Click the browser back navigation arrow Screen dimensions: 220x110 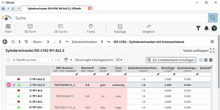coord(3,8)
